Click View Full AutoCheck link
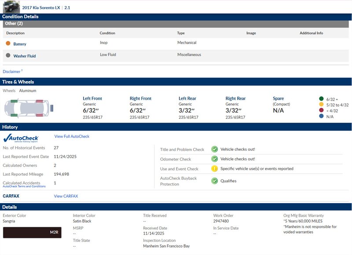 click(72, 137)
